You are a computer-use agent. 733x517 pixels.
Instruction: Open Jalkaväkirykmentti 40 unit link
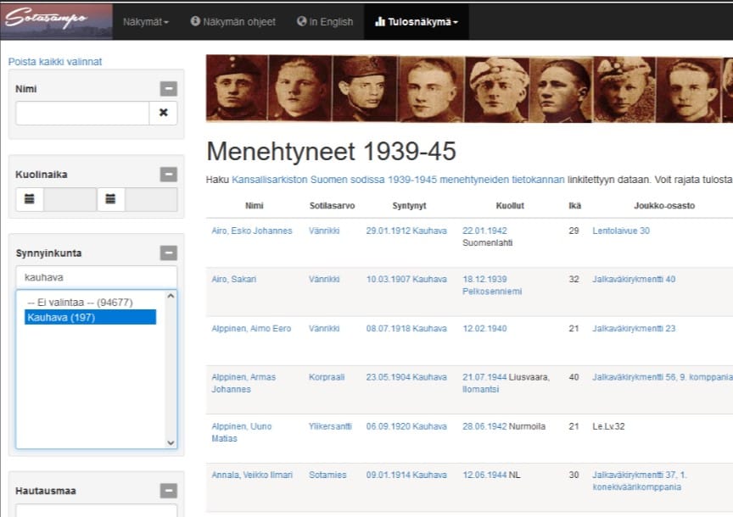click(x=633, y=280)
